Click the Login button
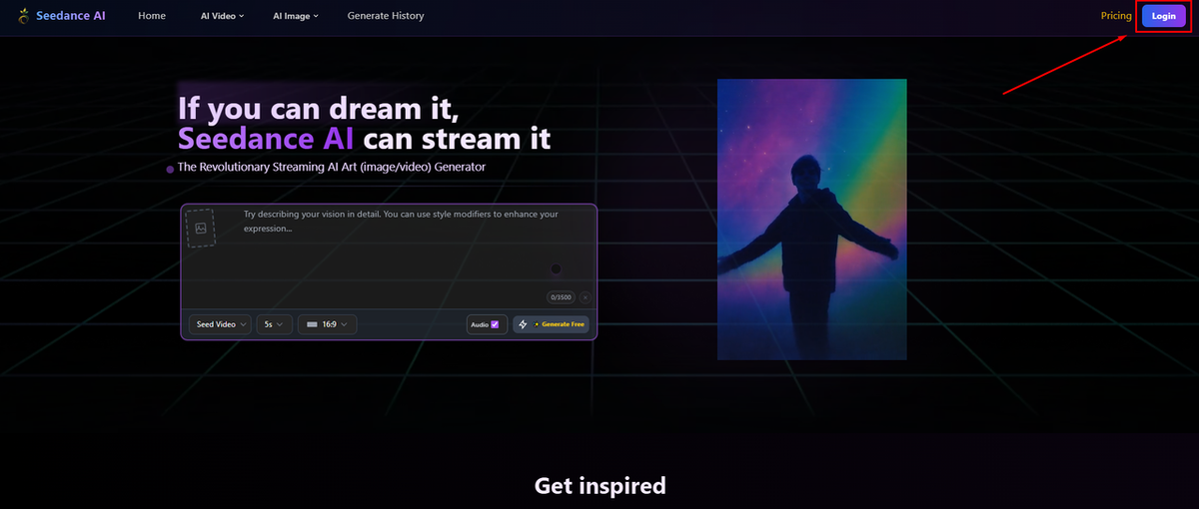The image size is (1199, 509). (x=1164, y=16)
